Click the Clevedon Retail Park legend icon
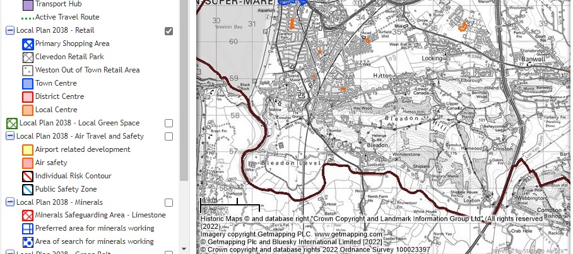 (x=28, y=57)
